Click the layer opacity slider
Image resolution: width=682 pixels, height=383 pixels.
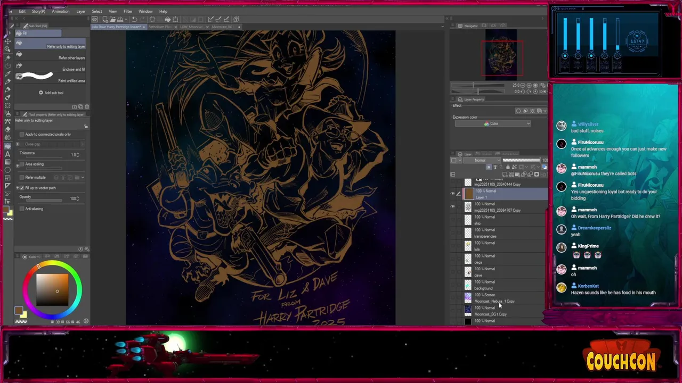(521, 160)
